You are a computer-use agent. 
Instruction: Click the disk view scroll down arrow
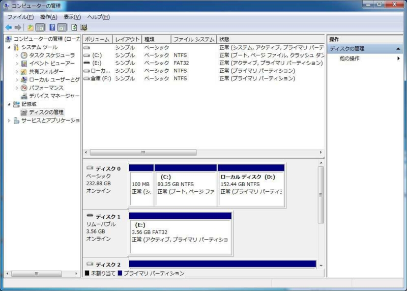(321, 265)
